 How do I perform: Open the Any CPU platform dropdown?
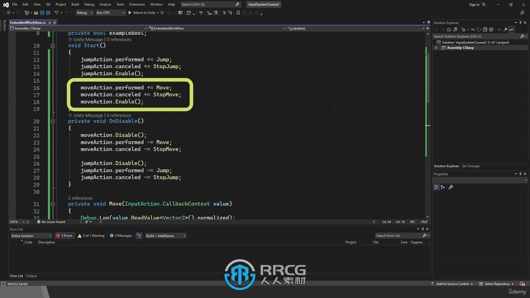tap(110, 13)
